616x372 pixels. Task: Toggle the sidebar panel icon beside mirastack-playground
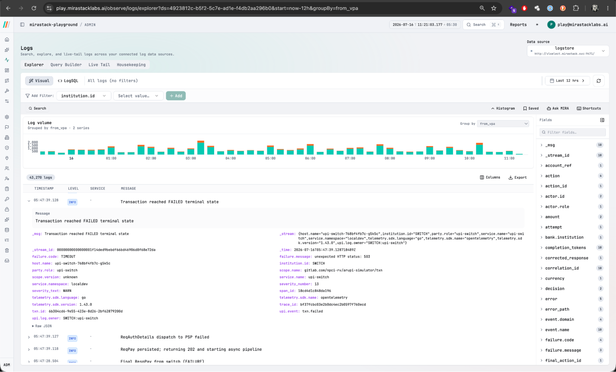pos(22,25)
